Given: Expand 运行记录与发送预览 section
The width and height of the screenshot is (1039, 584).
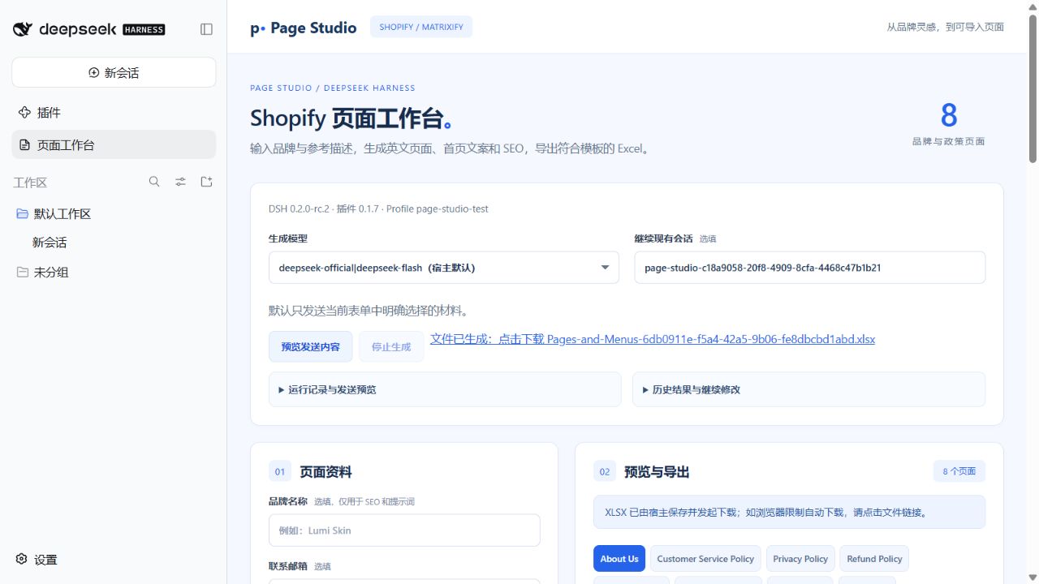Looking at the screenshot, I should point(445,389).
